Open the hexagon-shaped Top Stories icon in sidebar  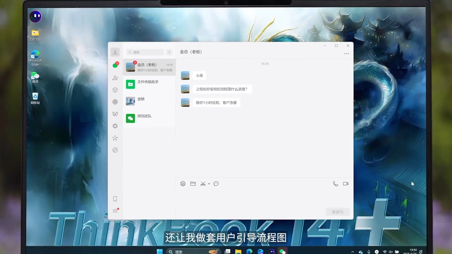[115, 126]
